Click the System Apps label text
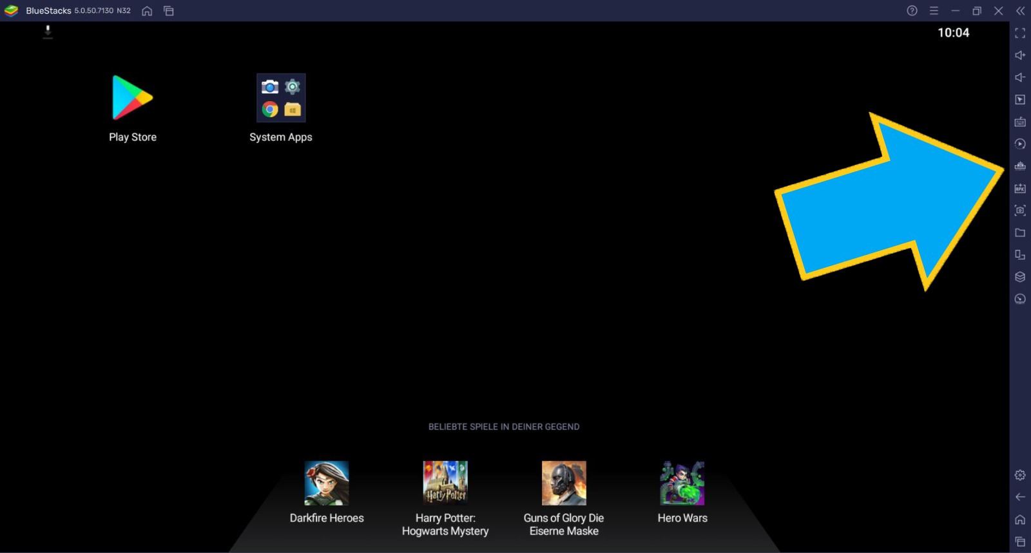This screenshot has height=553, width=1031. [x=281, y=137]
